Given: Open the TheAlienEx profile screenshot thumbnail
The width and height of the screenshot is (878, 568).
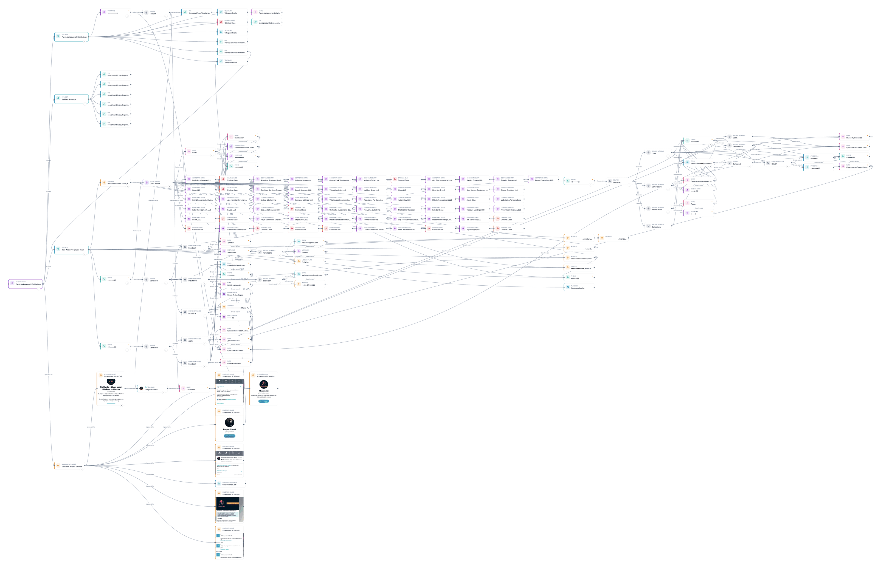Looking at the screenshot, I should [264, 392].
